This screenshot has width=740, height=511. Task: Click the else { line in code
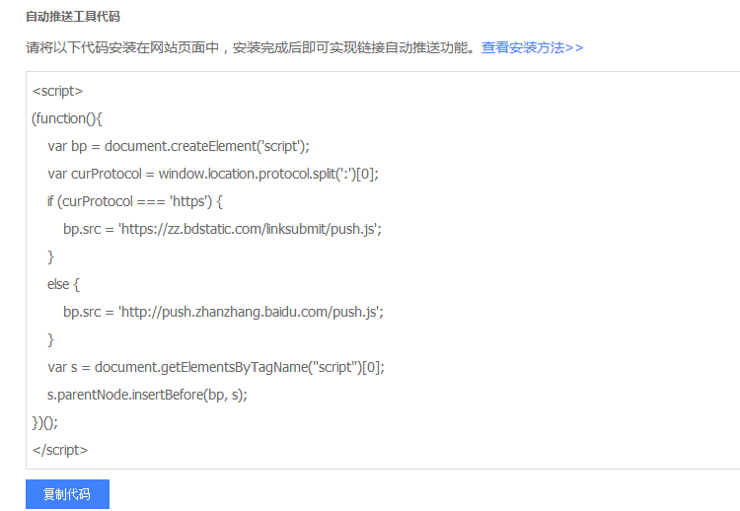(63, 284)
